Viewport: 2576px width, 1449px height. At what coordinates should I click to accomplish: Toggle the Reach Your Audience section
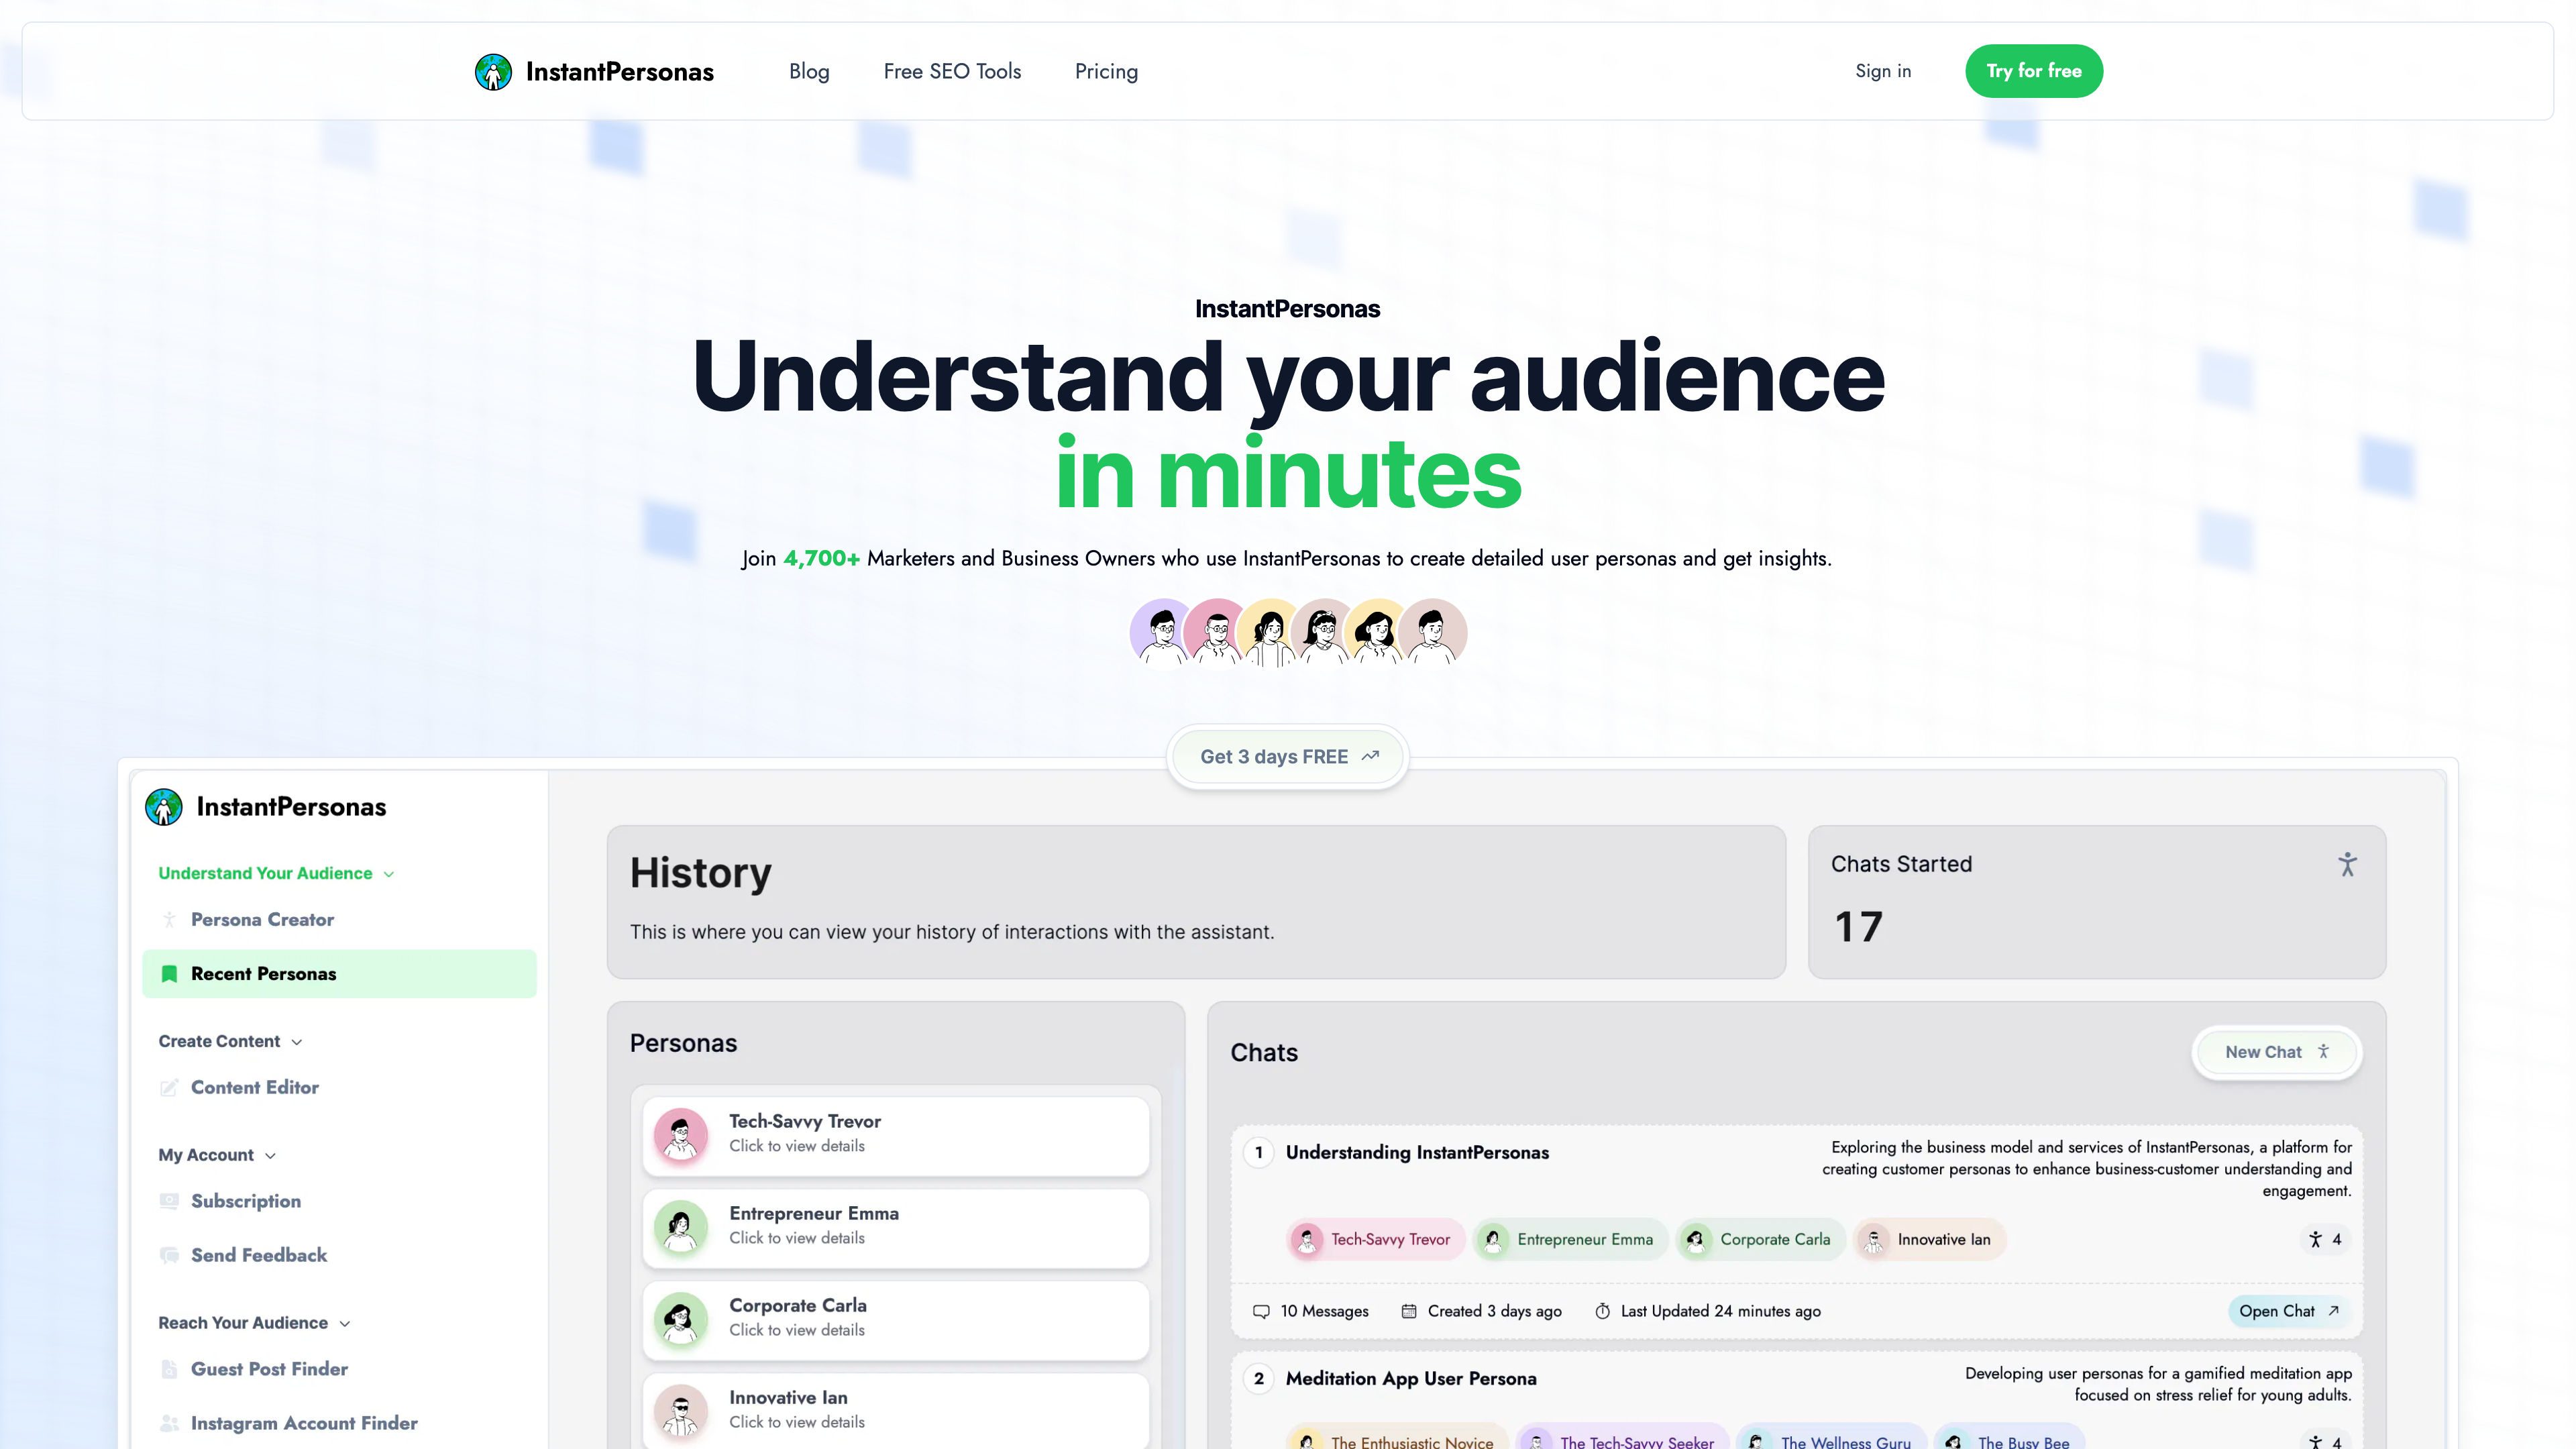click(x=255, y=1322)
